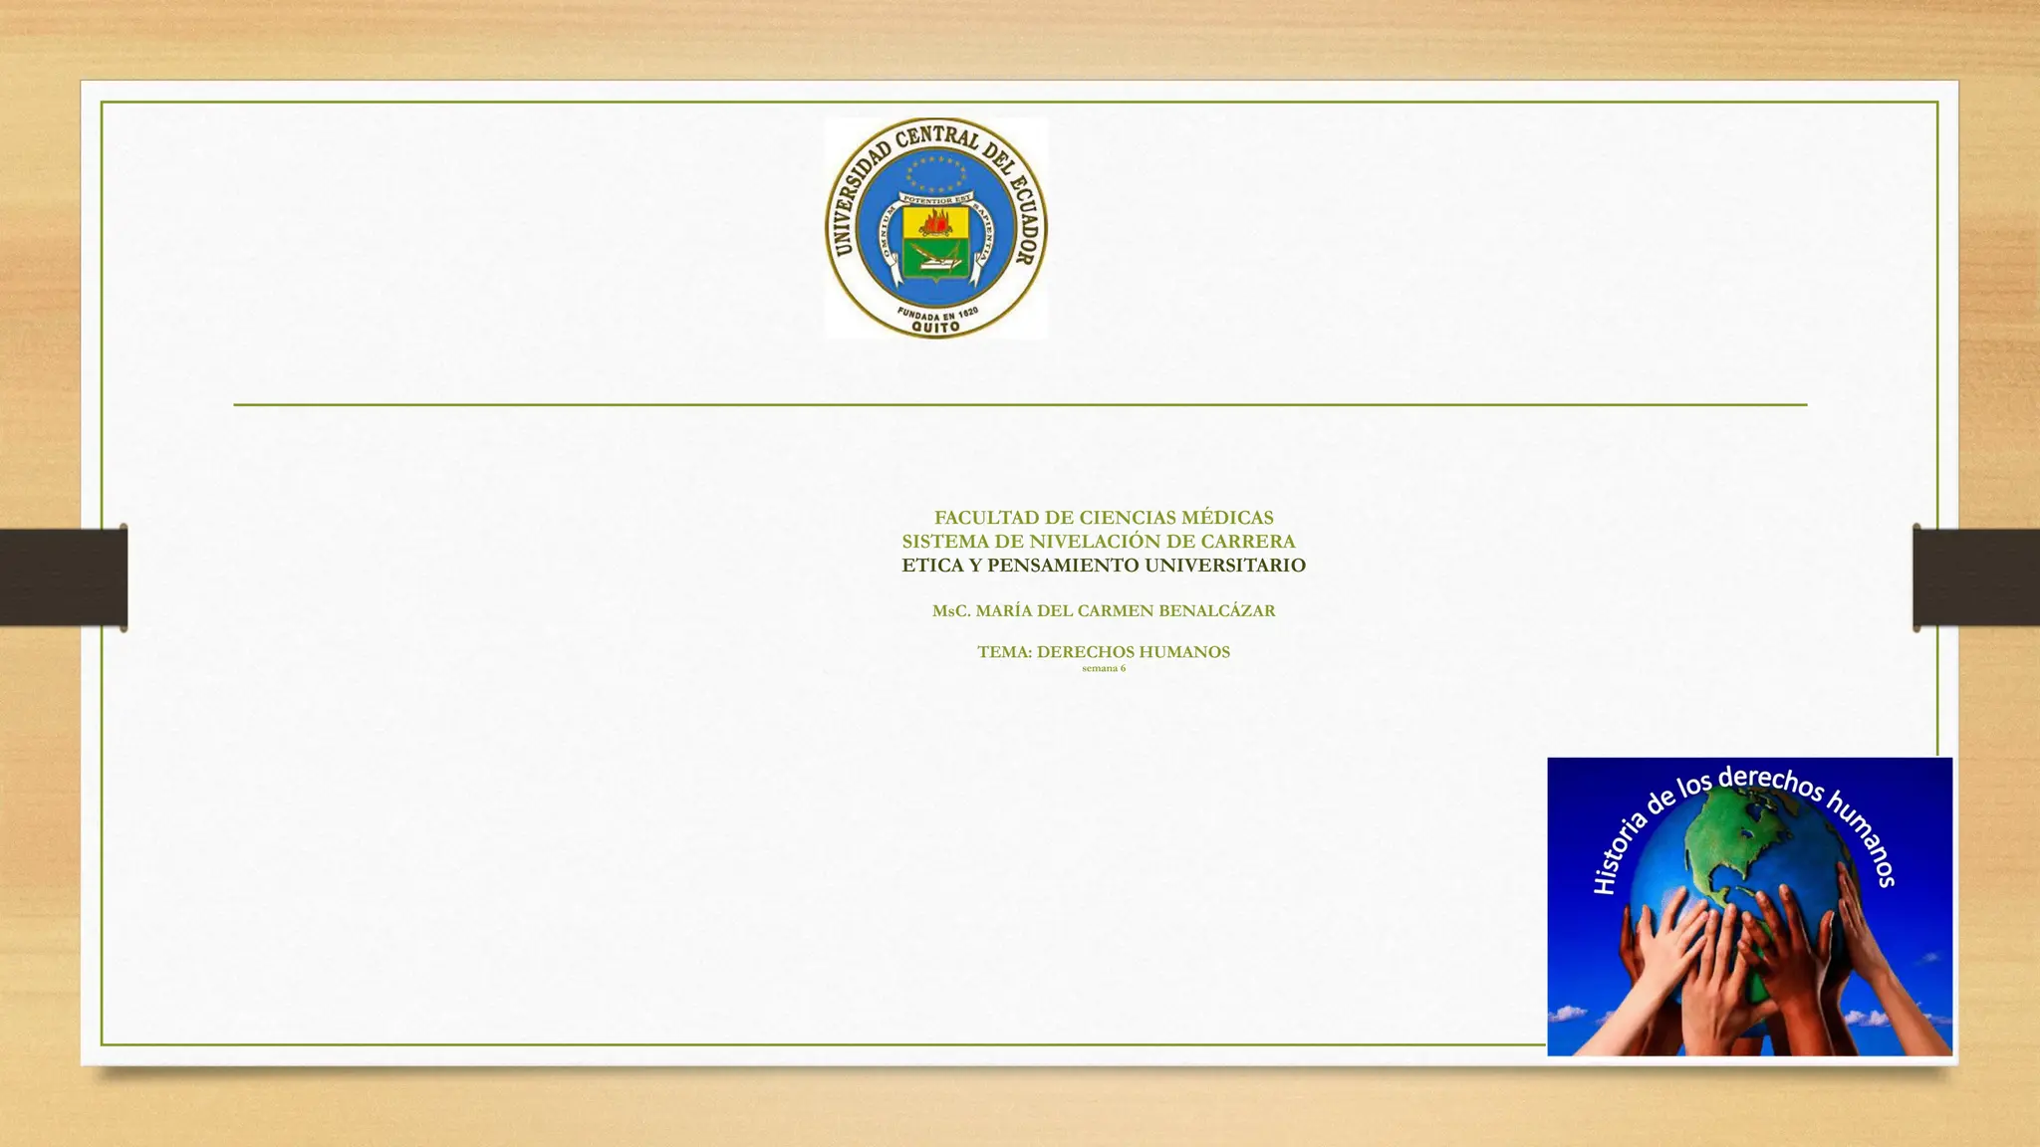Click the yellow-green shield inside the seal

click(934, 244)
